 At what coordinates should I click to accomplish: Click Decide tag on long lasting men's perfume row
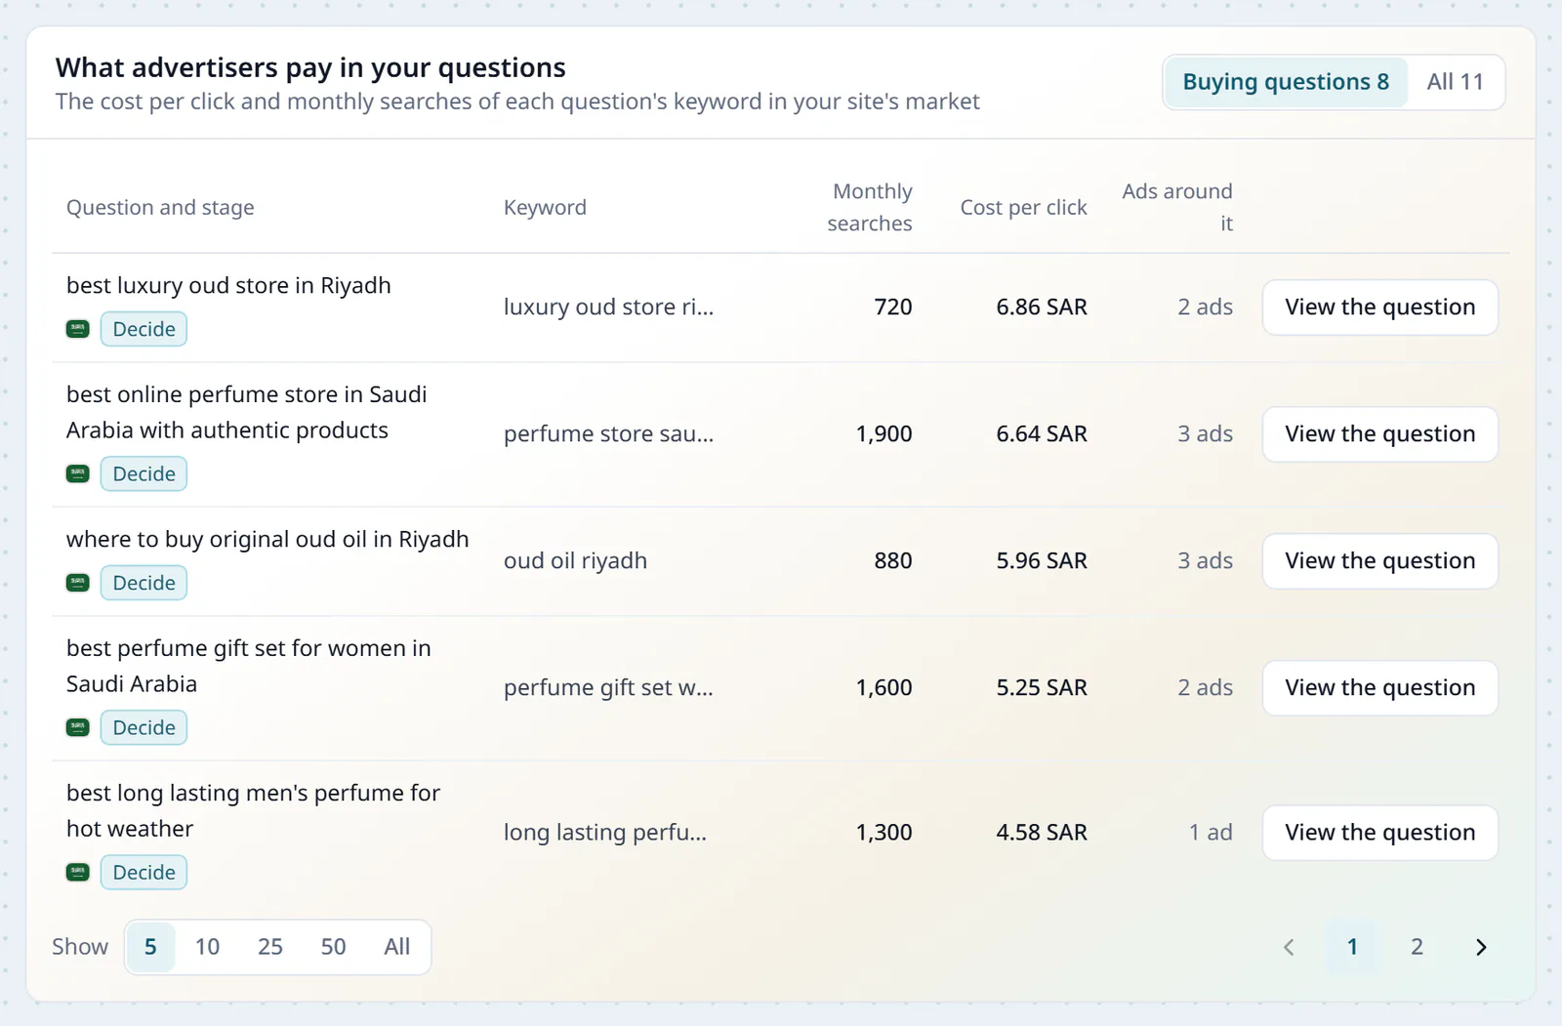144,872
